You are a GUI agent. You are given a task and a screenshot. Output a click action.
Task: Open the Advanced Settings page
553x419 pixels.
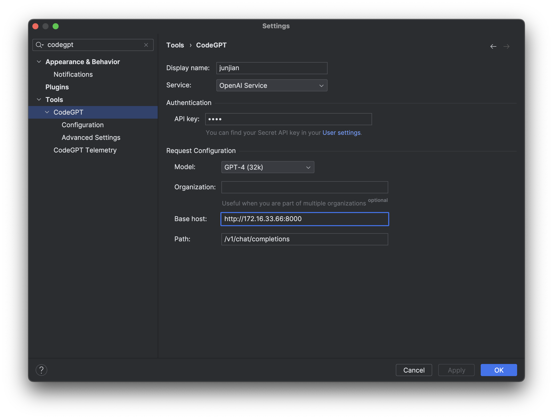pyautogui.click(x=91, y=138)
